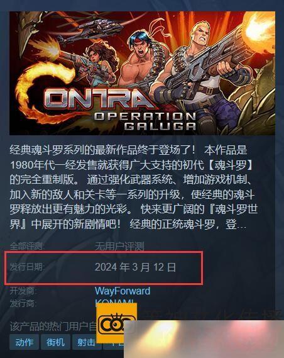Click the 无用户评测 review summary
This screenshot has height=358, width=284.
(119, 247)
